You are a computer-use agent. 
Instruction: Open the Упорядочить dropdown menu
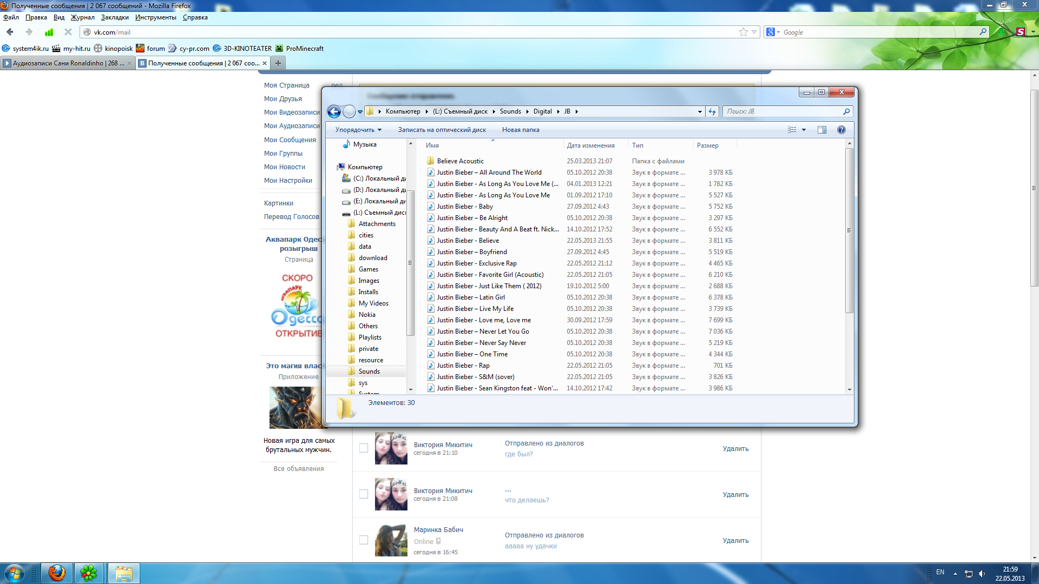[x=358, y=130]
